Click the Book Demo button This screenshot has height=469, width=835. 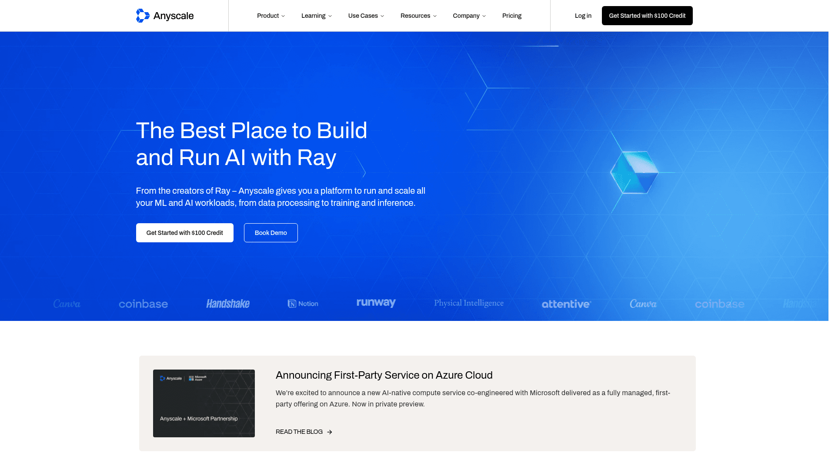pos(271,233)
